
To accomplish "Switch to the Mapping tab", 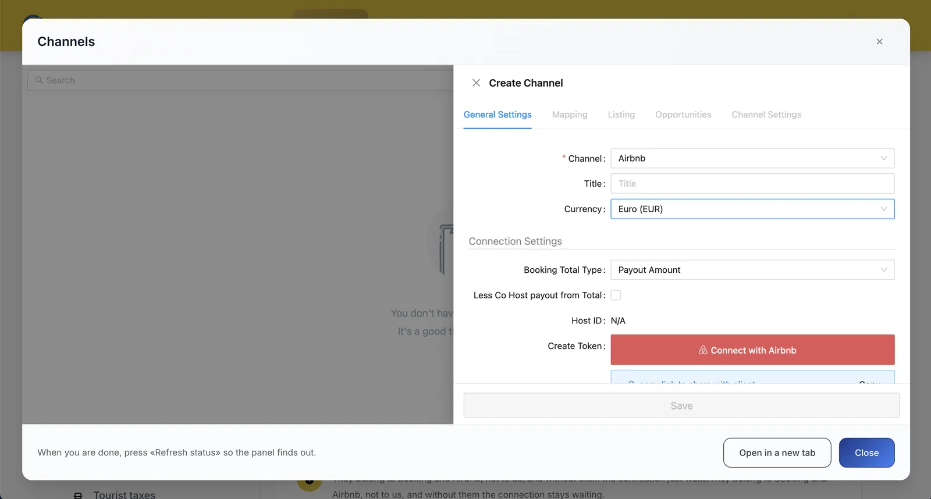I will [570, 115].
